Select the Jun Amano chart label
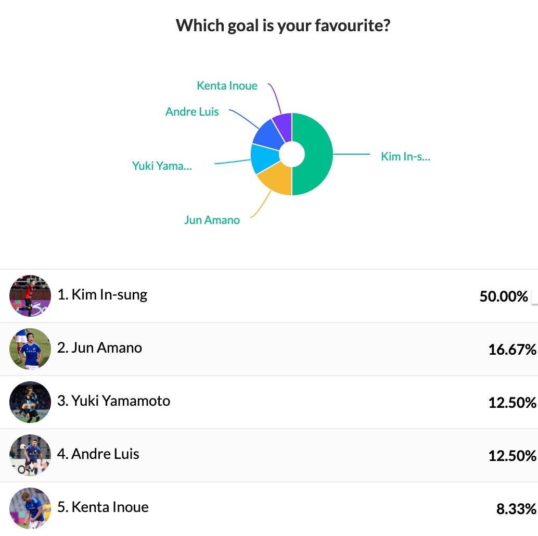Screen dimensions: 538x536 pos(212,220)
